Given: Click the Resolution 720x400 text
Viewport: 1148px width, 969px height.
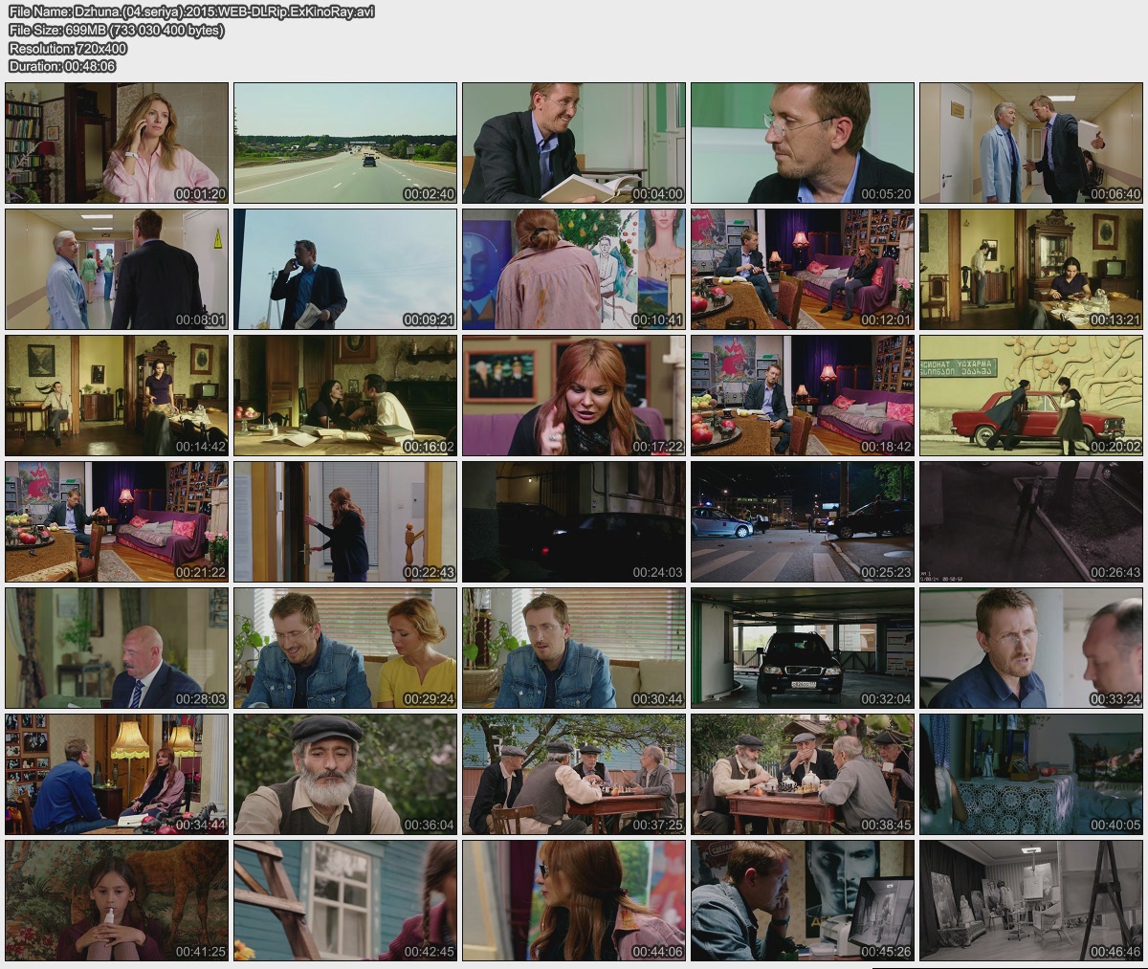Looking at the screenshot, I should tap(67, 48).
